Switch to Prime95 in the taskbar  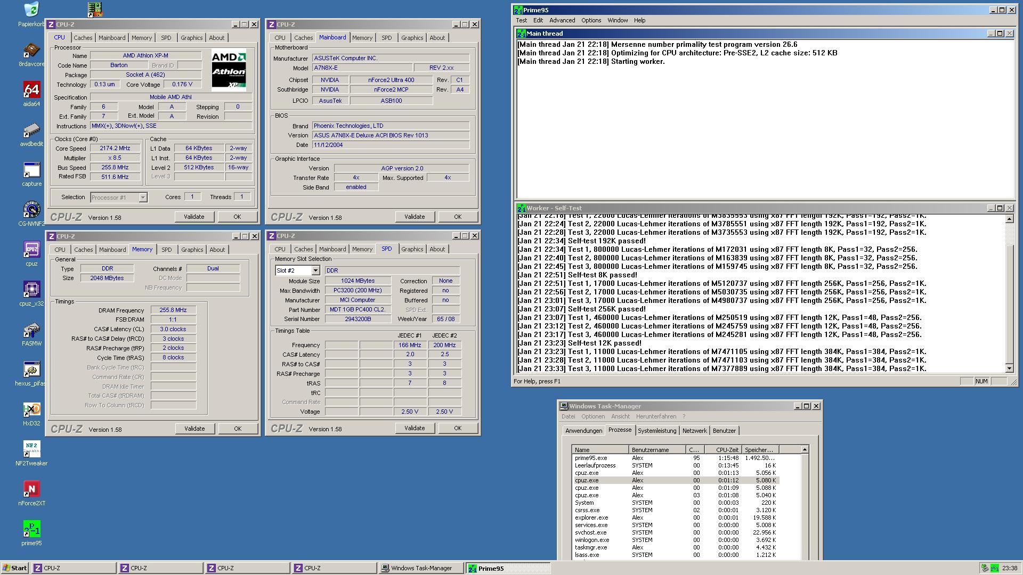508,568
